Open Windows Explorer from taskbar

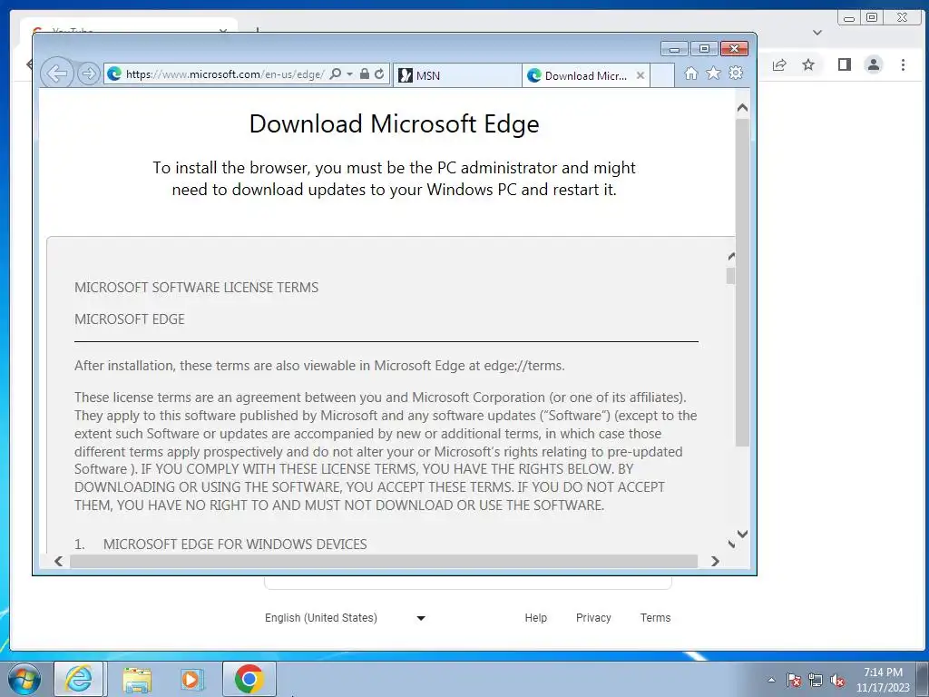[x=137, y=679]
